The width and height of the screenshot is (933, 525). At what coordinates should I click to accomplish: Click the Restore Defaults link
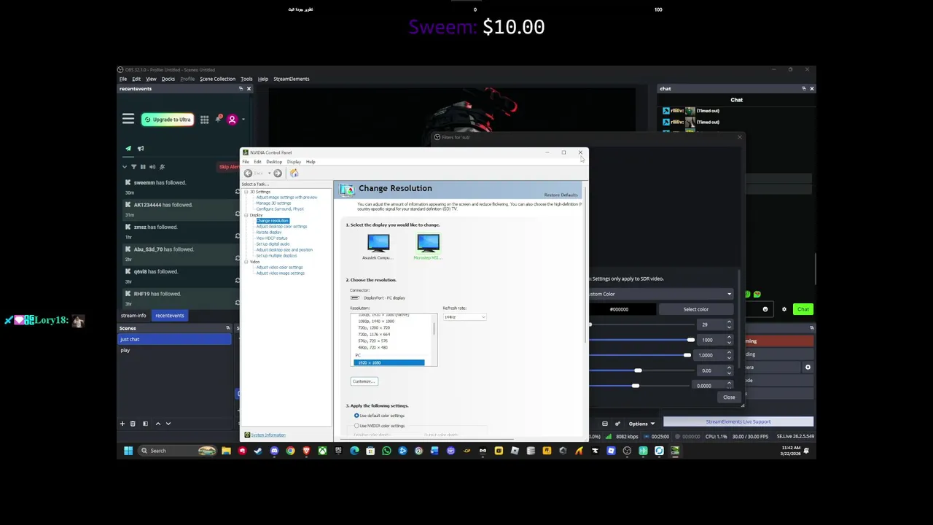point(561,195)
